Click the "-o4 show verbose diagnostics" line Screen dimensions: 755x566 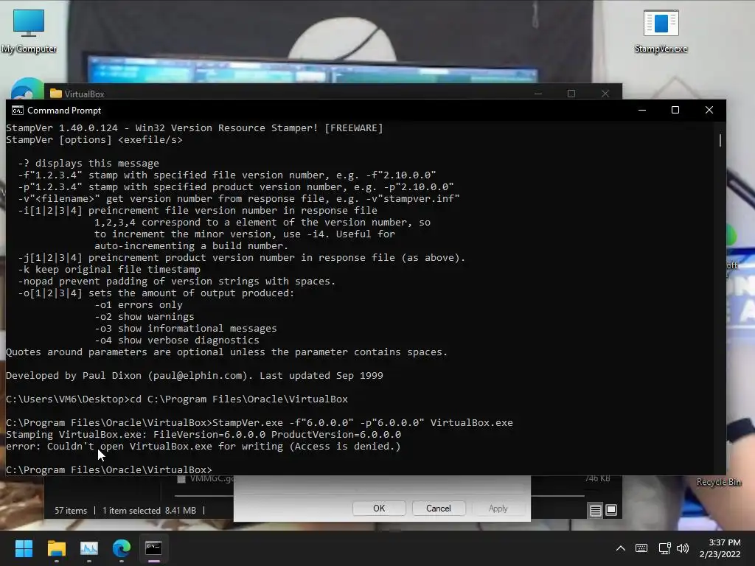[177, 340]
